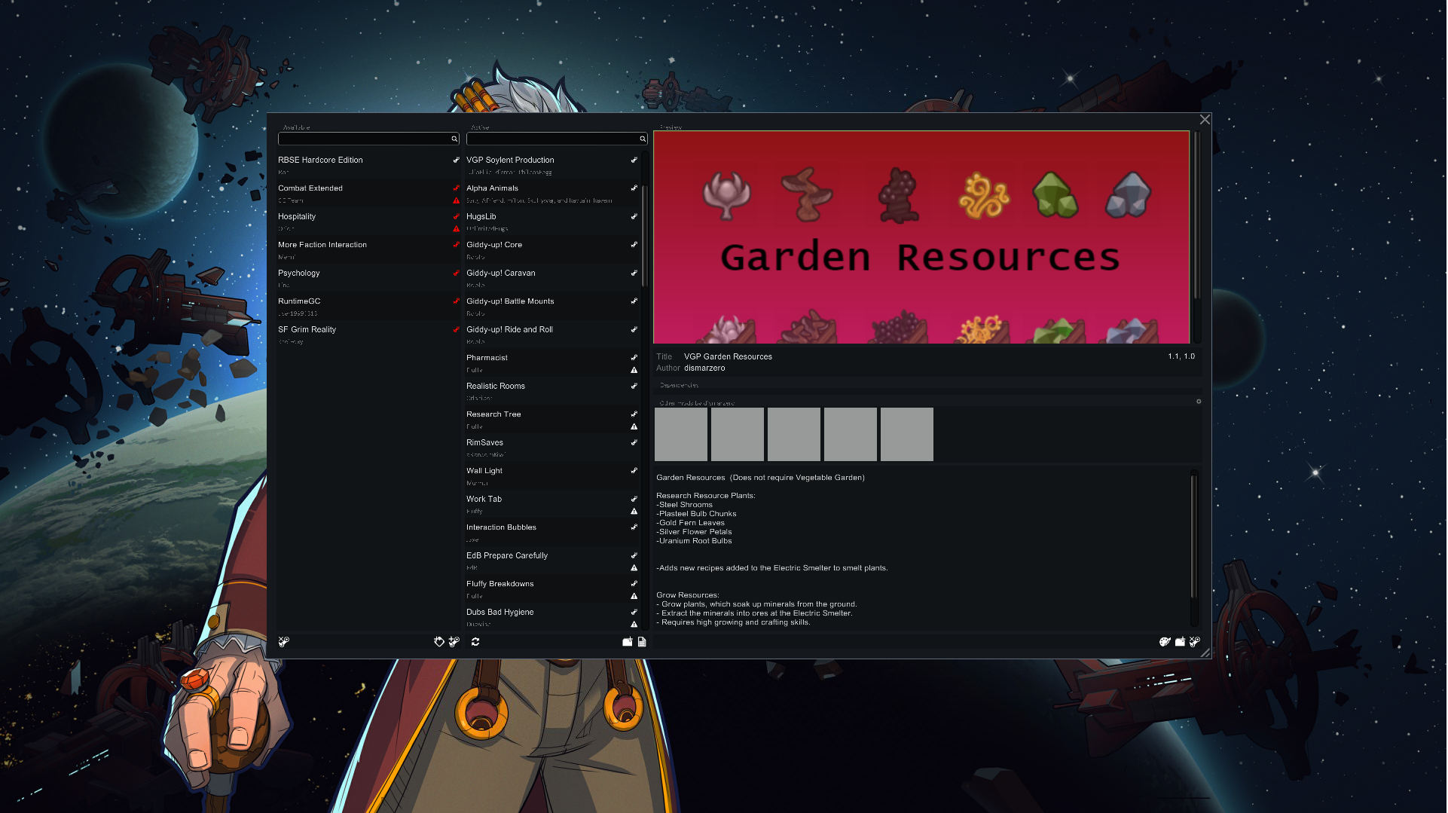Unsubscribe Garden Resources via Steam scissors icon
Screen dimensions: 1448x813
tap(1195, 642)
